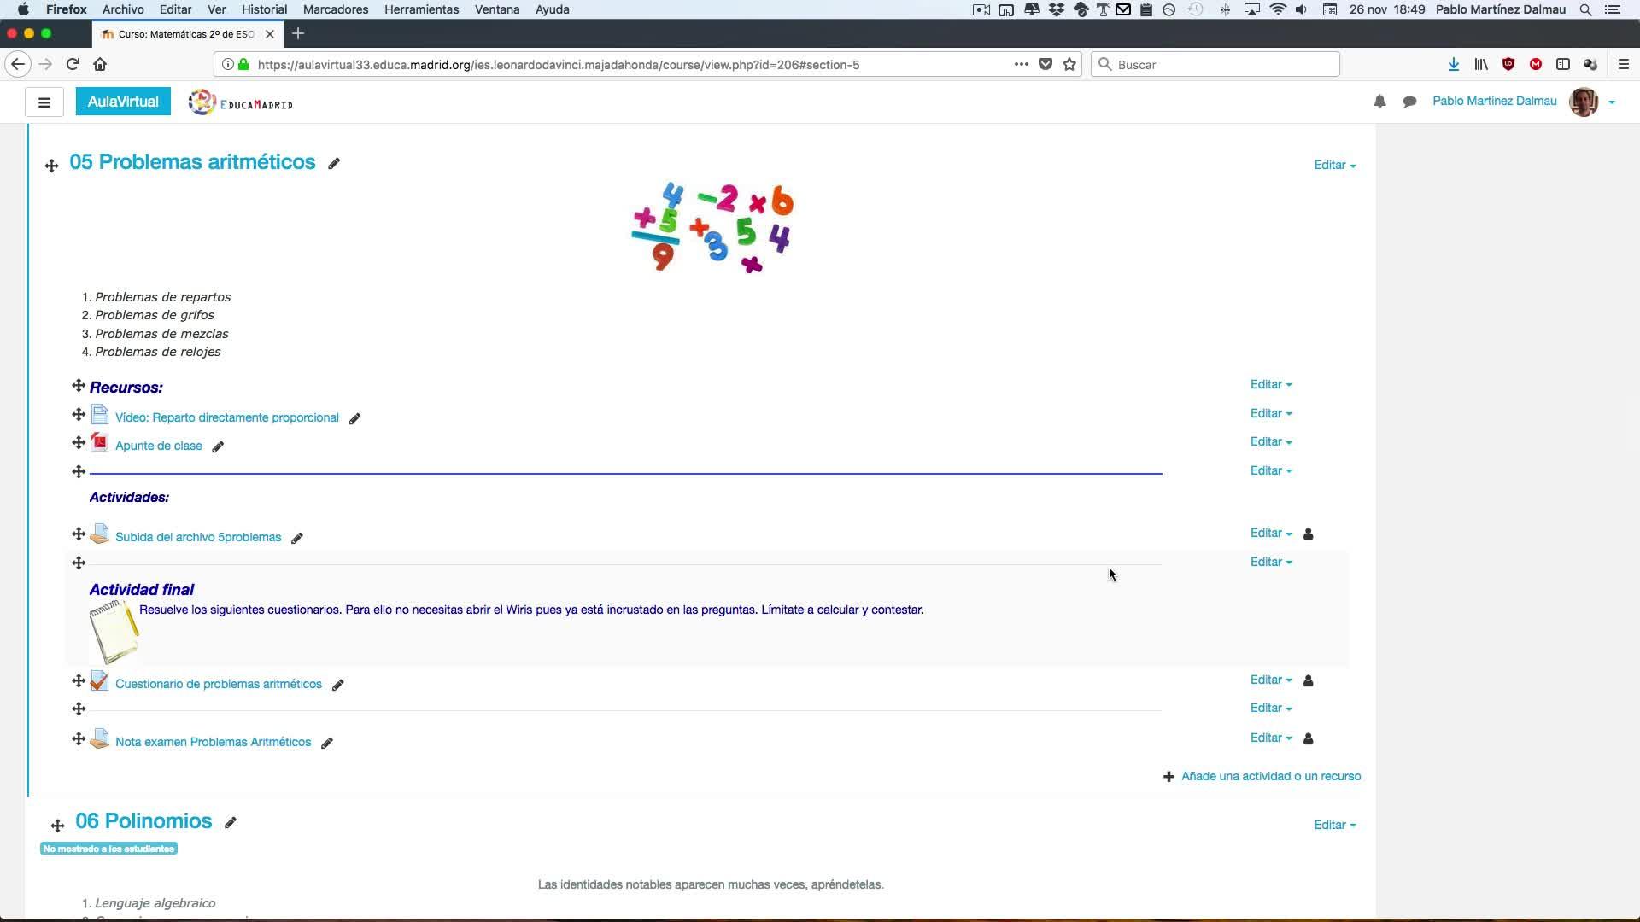Toggle the Firefox sidebar icon in toolbar
The width and height of the screenshot is (1640, 922).
coord(1562,65)
